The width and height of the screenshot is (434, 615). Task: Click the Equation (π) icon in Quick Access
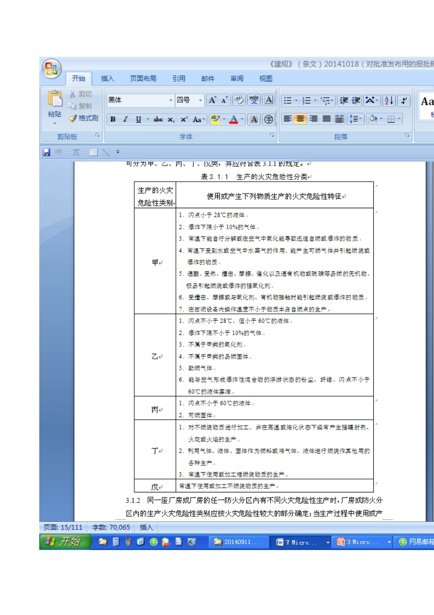point(76,152)
